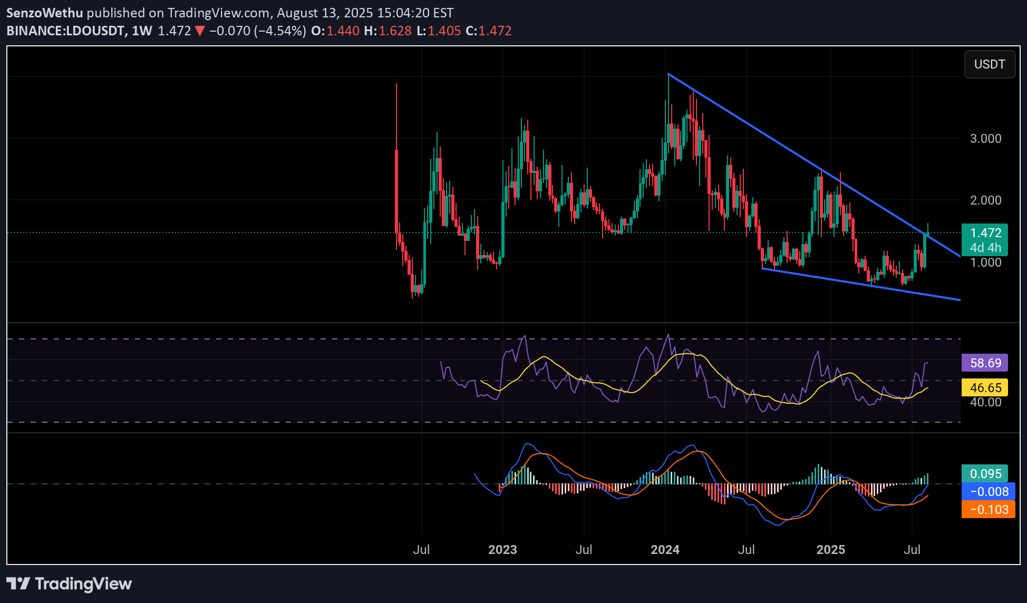Click the 4d 4h countdown label
This screenshot has width=1027, height=603.
tap(985, 248)
